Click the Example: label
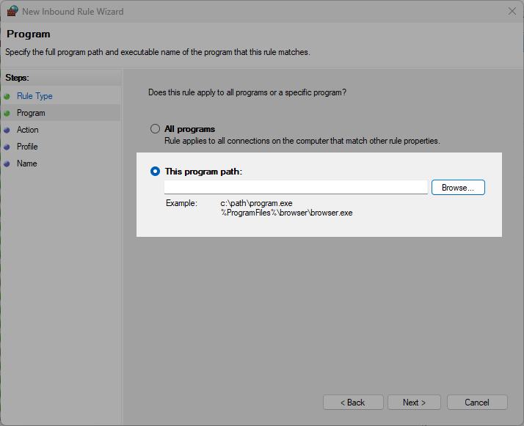524x426 pixels. pyautogui.click(x=181, y=203)
